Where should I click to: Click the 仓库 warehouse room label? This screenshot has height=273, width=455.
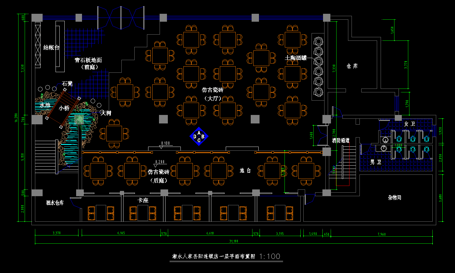pos(352,66)
